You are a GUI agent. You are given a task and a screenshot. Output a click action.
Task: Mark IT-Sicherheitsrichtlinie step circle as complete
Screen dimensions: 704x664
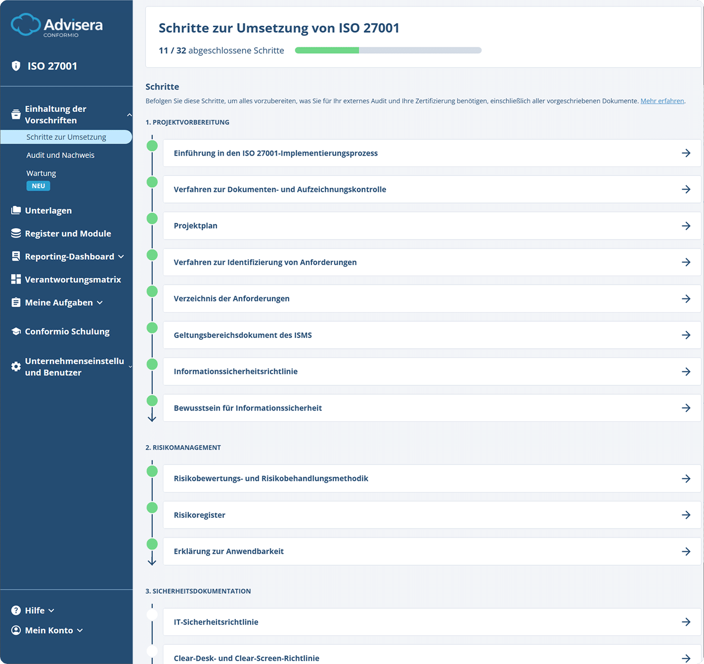point(152,615)
